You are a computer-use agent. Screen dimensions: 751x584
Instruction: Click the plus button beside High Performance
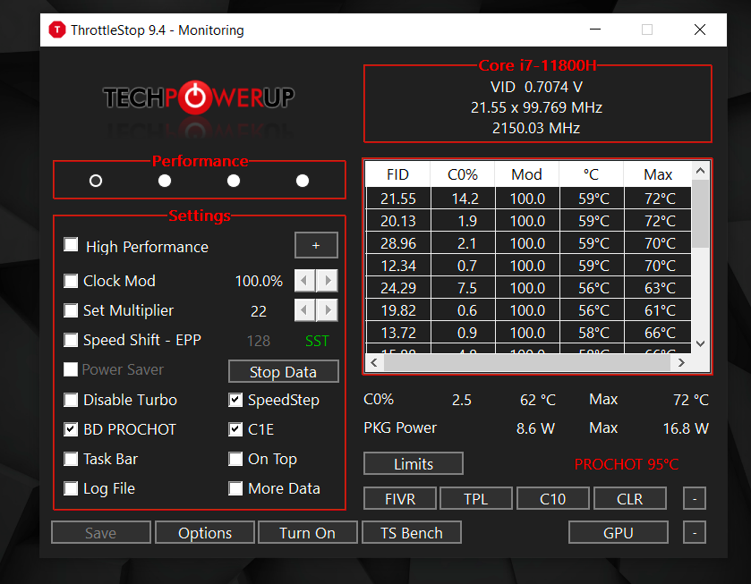tap(316, 245)
